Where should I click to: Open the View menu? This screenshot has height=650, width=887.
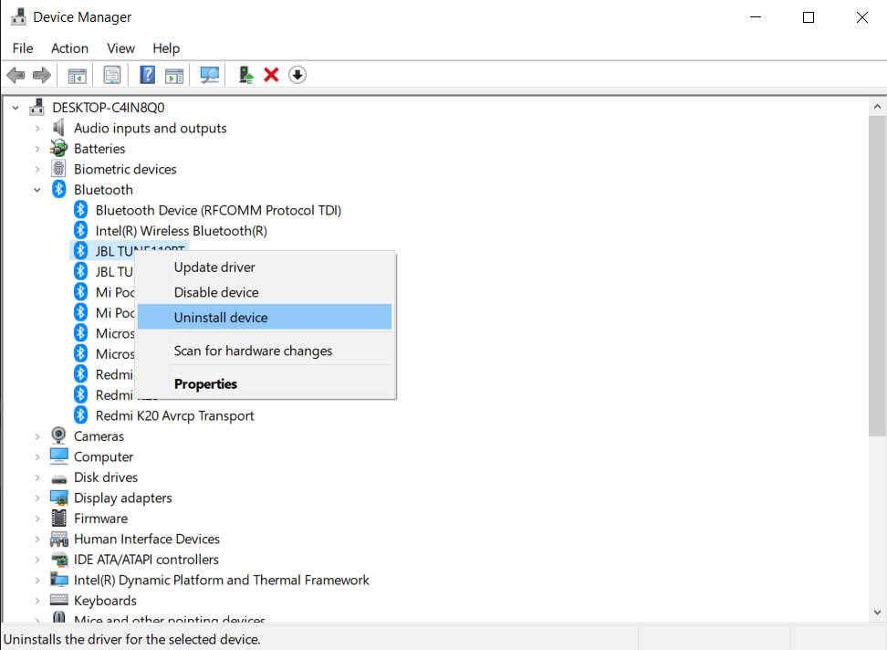(x=120, y=48)
